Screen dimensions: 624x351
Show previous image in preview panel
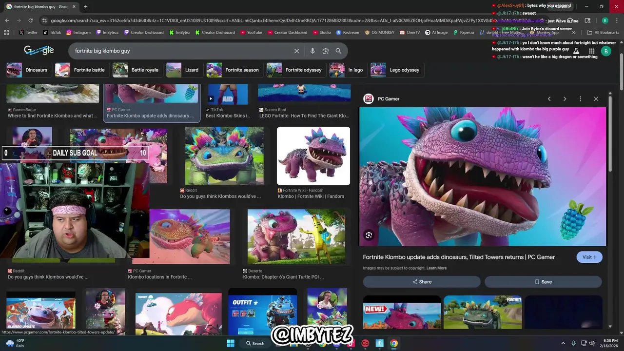[x=549, y=98]
